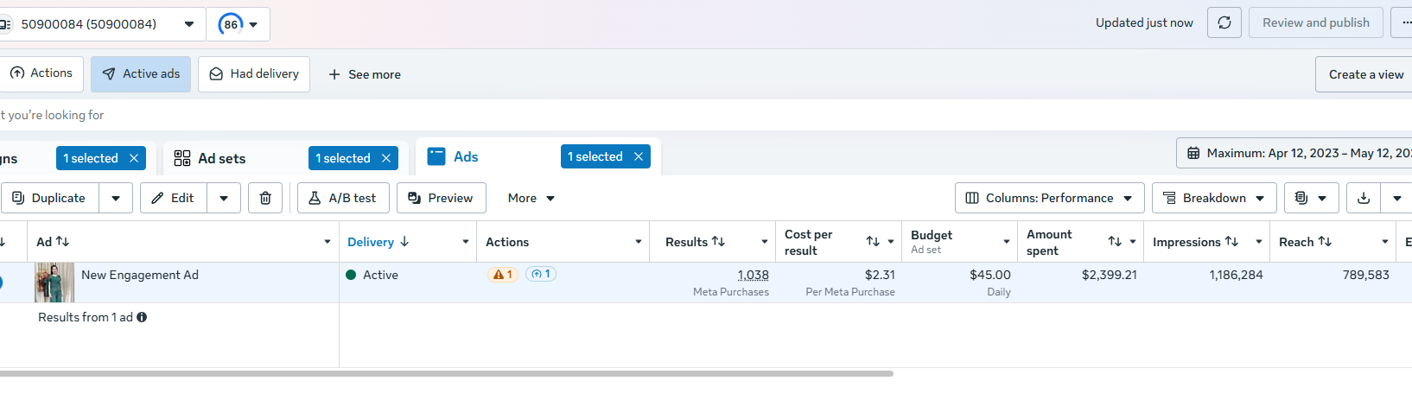Screen dimensions: 1412x400
Task: Clear the Ad sets selection X
Action: tap(386, 158)
